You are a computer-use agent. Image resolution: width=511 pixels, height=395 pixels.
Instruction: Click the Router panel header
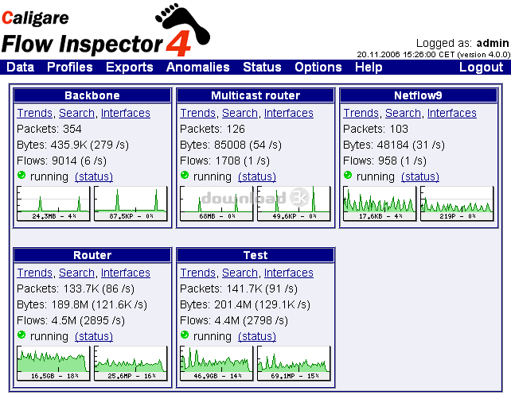(x=92, y=255)
